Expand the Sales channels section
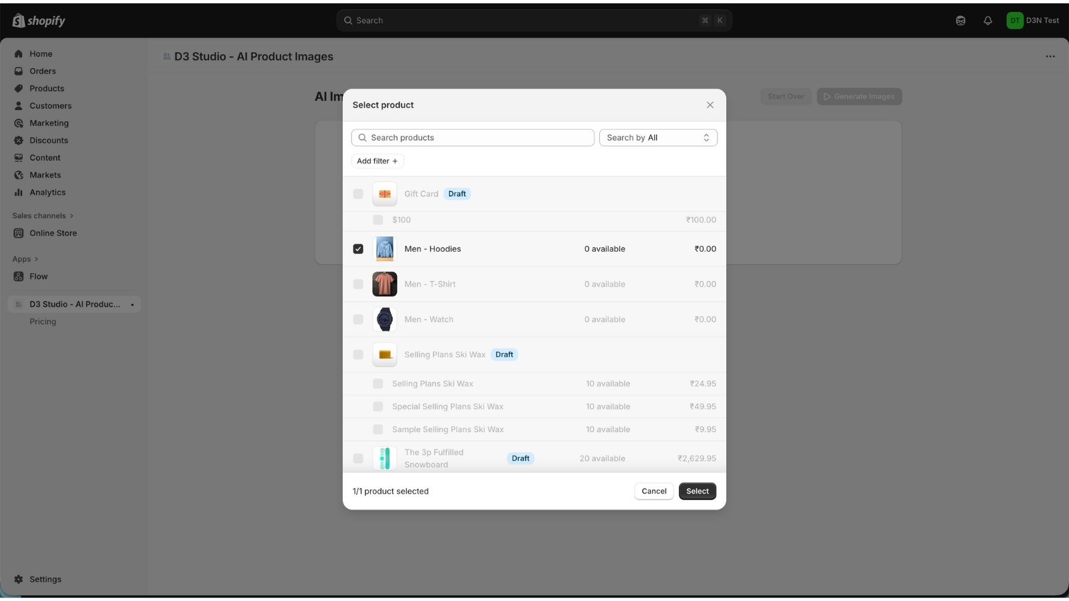Screen dimensions: 1069x601 coord(43,216)
